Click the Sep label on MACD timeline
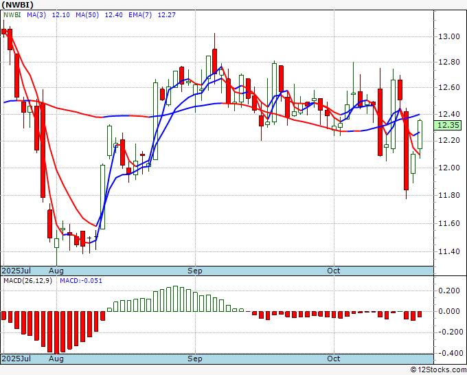The height and width of the screenshot is (375, 467). click(x=195, y=359)
